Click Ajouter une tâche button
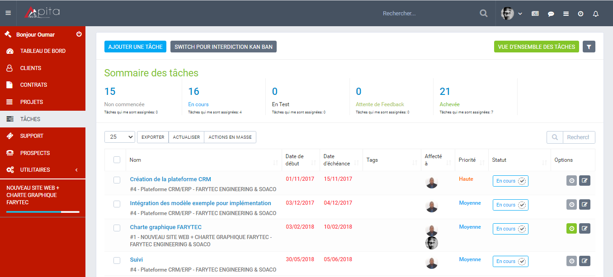613x277 pixels. pos(136,47)
